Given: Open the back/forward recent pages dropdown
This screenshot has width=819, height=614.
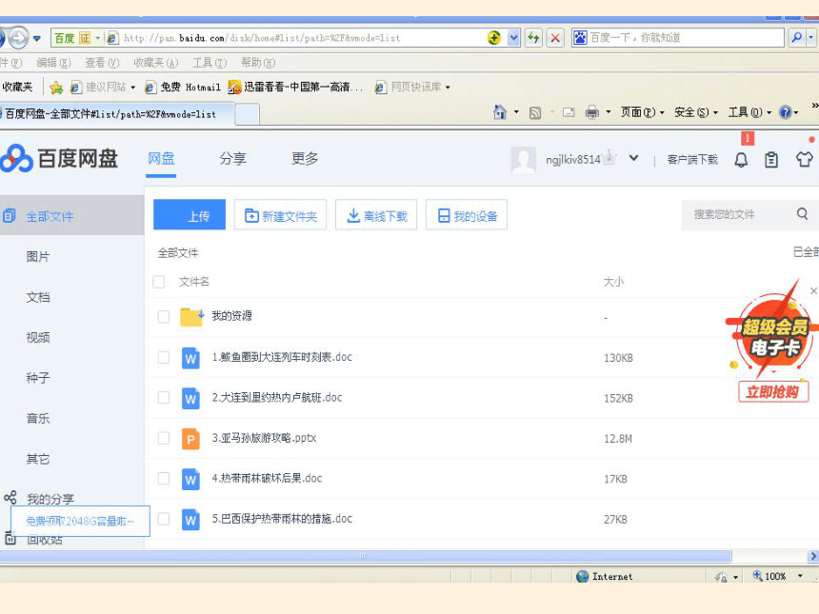Looking at the screenshot, I should click(x=36, y=38).
